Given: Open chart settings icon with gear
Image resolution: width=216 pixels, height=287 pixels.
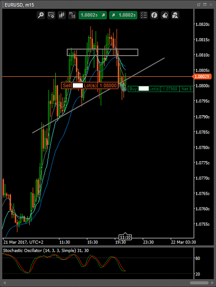Looking at the screenshot, I should [51, 15].
